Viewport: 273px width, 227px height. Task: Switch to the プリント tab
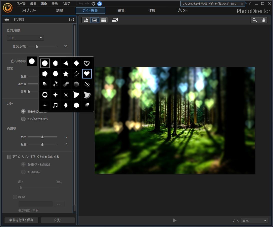point(182,10)
